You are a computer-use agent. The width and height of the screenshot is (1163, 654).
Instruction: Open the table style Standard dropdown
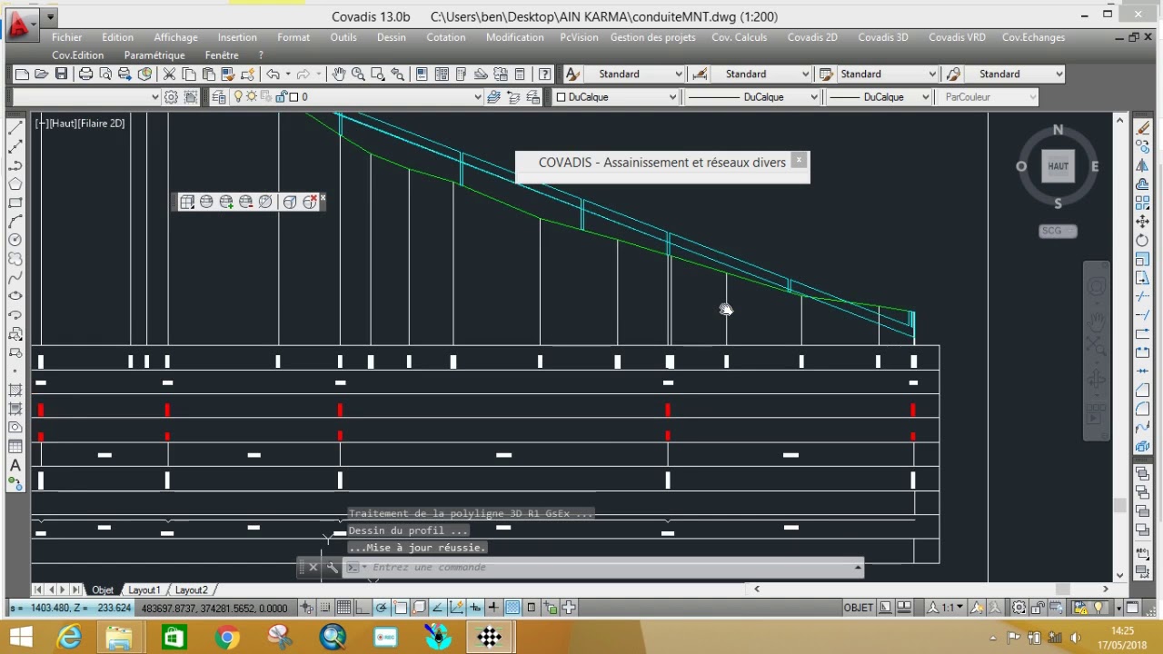888,74
